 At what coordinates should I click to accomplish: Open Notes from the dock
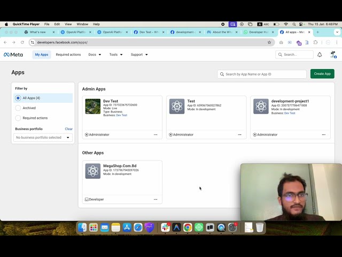pyautogui.click(x=115, y=228)
